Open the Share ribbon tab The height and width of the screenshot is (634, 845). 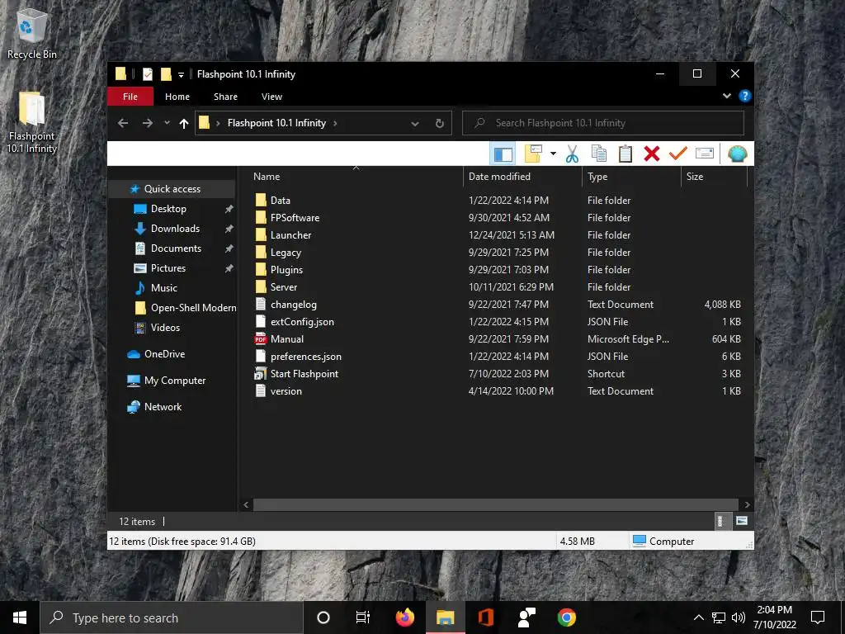point(225,97)
